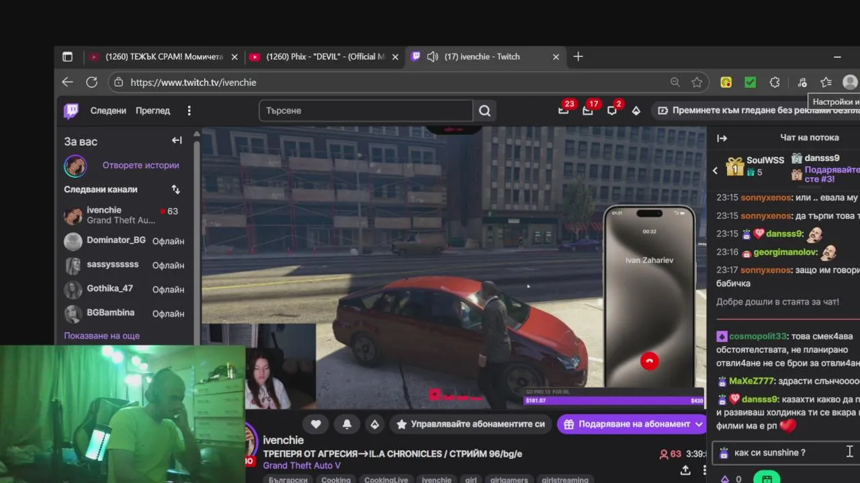
Task: Open the zoom indicator in the address bar
Action: [x=675, y=82]
